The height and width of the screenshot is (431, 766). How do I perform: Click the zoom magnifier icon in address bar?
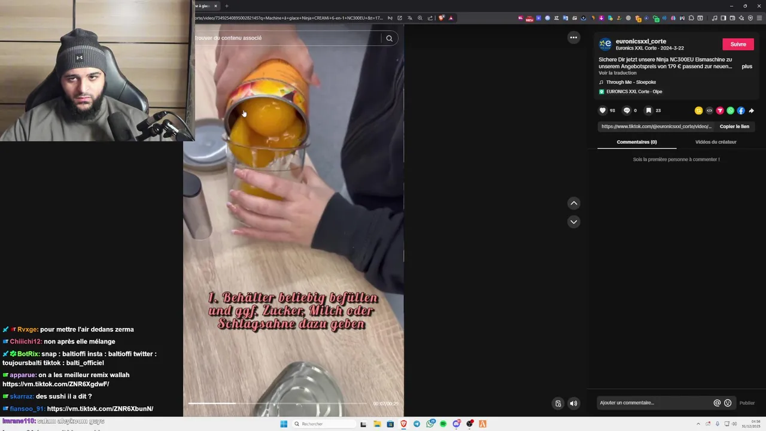[x=420, y=18]
